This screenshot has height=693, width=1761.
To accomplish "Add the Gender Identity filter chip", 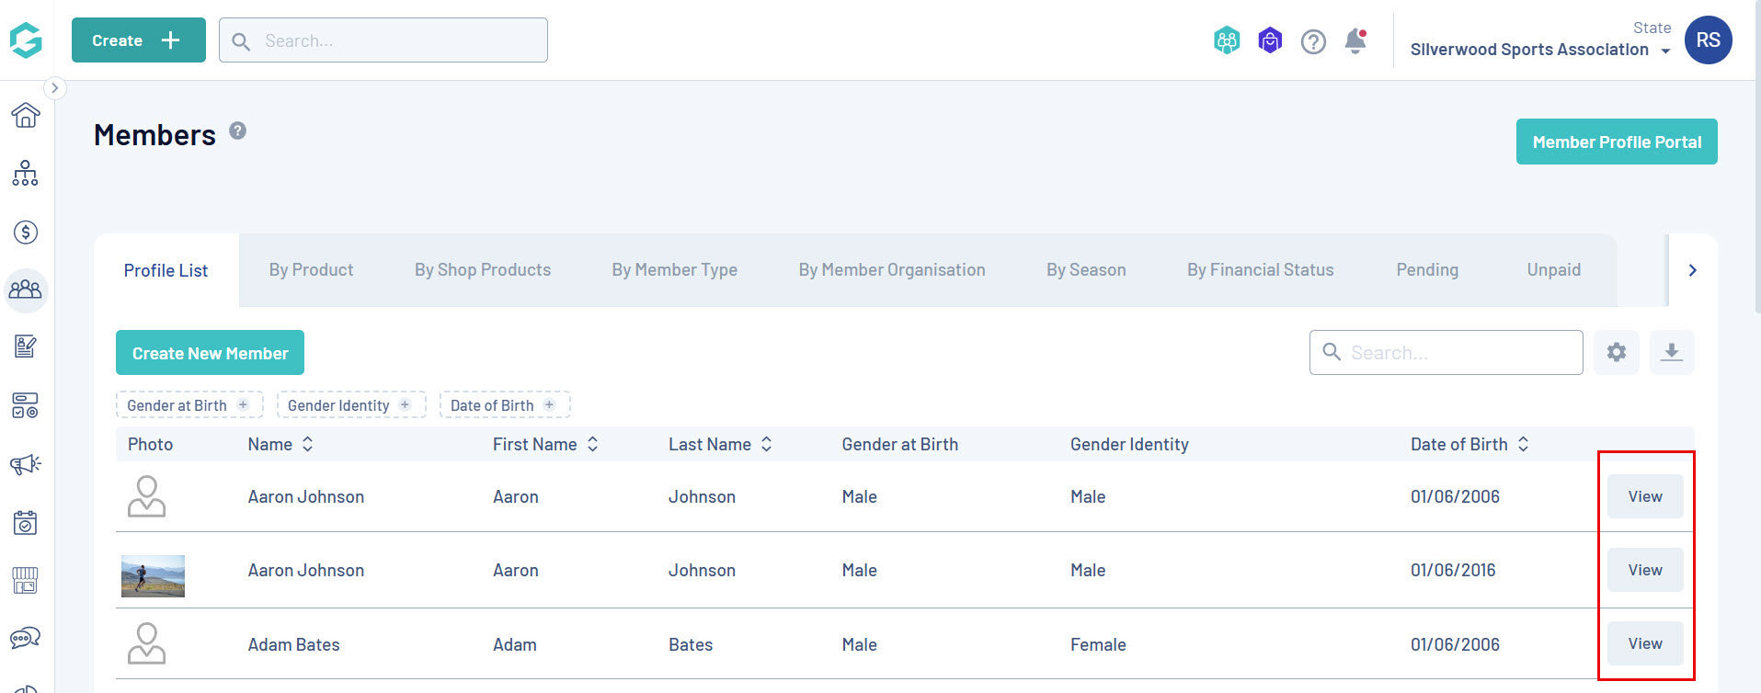I will pos(350,405).
